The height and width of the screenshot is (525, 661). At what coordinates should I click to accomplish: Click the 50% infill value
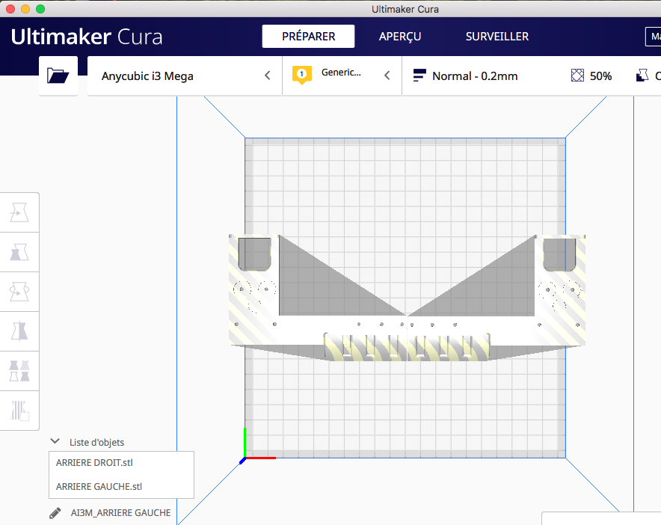(x=600, y=76)
